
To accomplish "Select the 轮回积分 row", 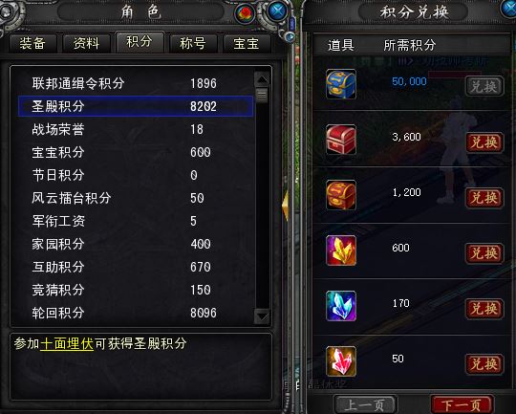I will click(x=136, y=313).
